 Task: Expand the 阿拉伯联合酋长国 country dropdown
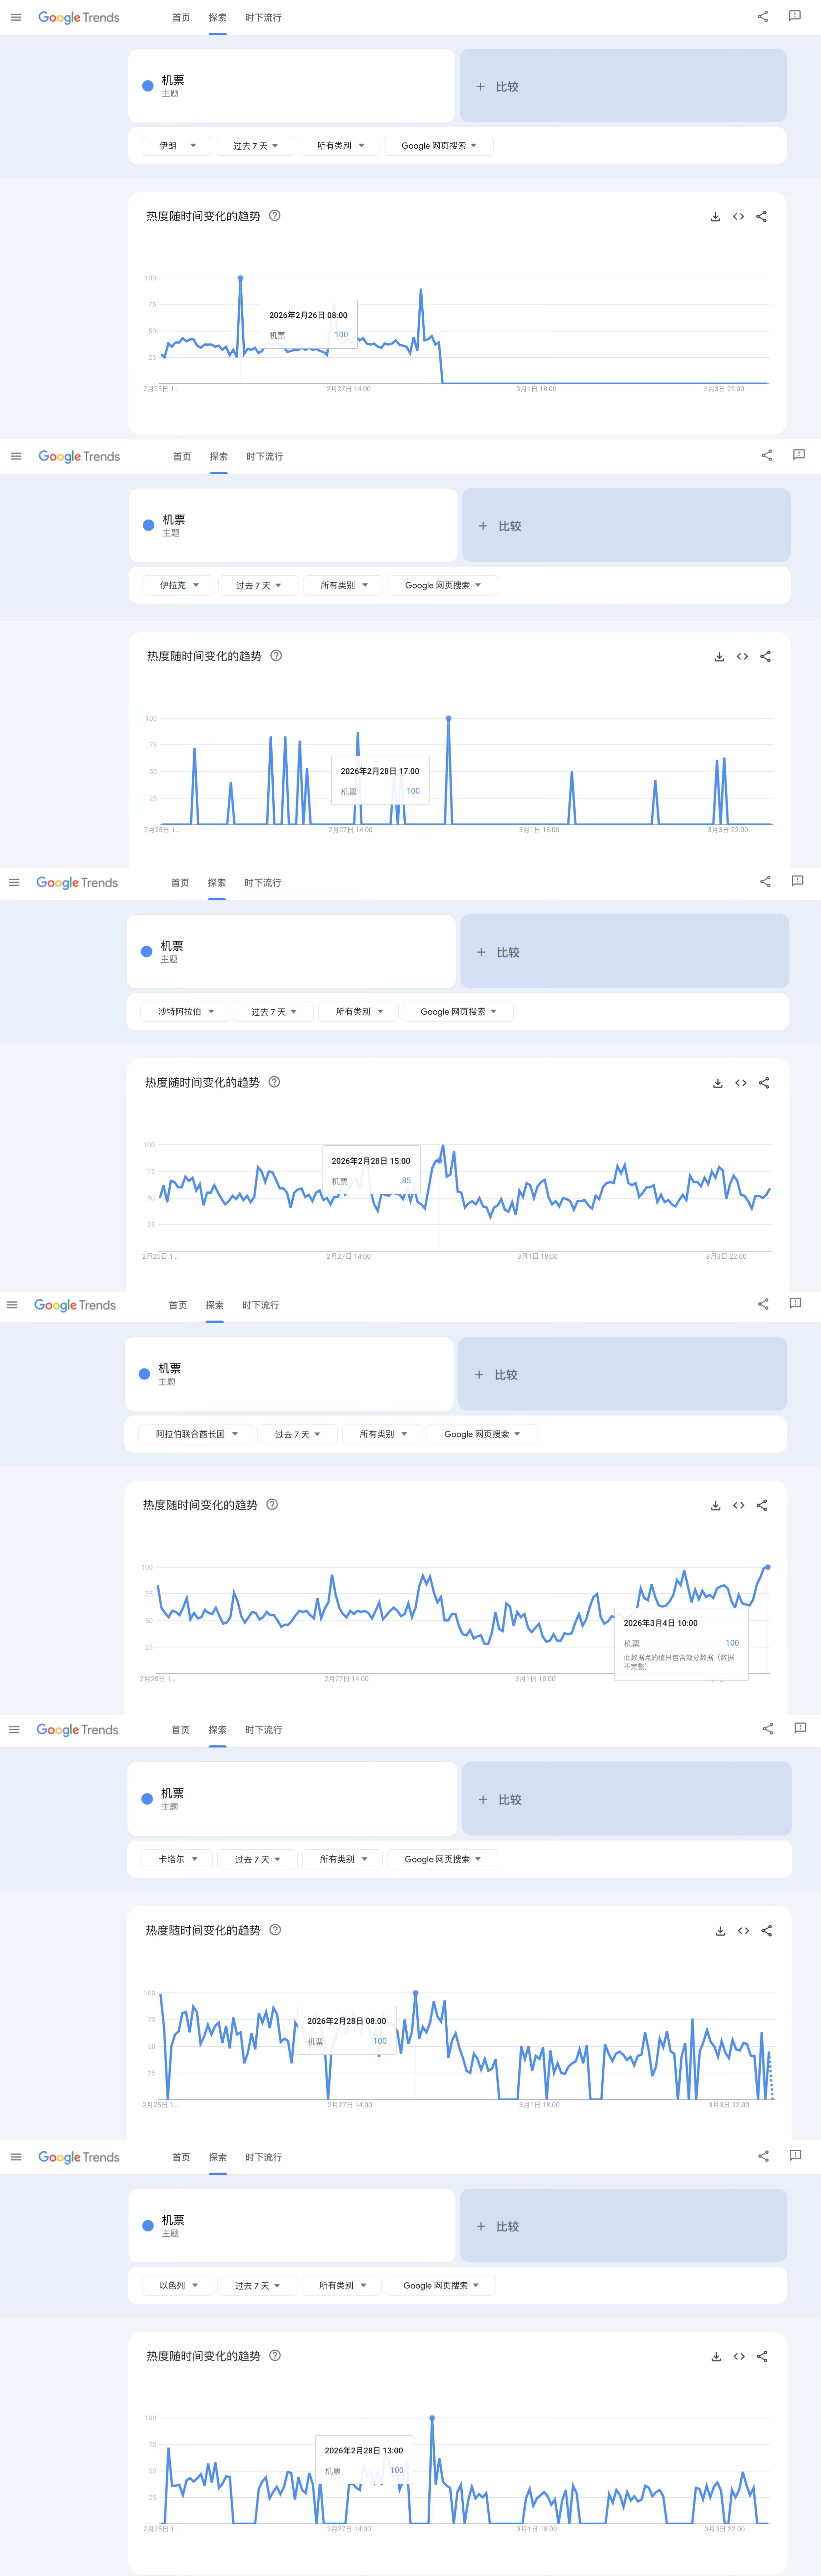click(197, 1434)
